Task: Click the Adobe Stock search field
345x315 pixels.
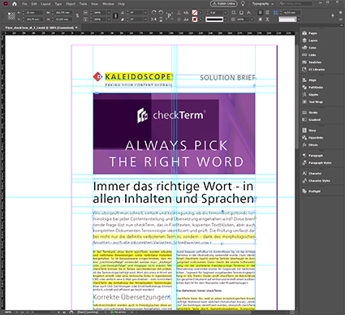Action: point(295,3)
